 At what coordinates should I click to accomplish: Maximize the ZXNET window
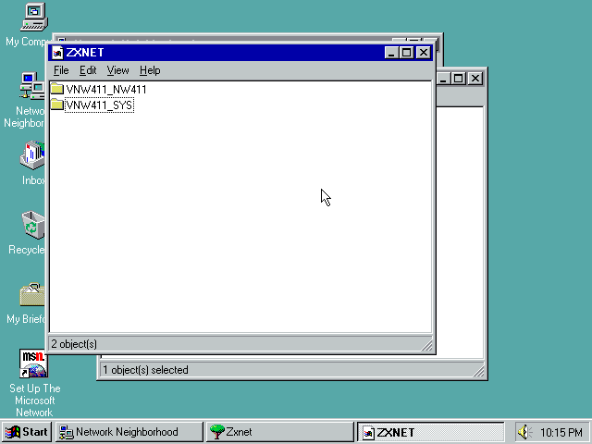coord(407,53)
